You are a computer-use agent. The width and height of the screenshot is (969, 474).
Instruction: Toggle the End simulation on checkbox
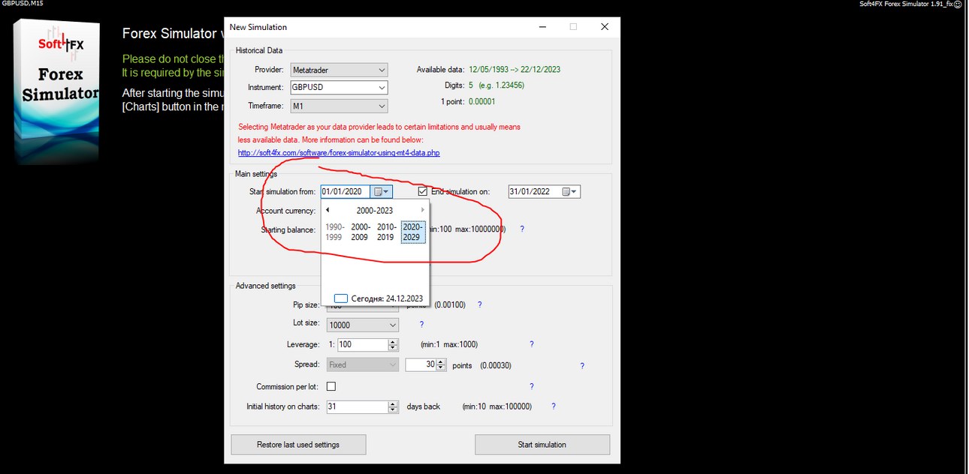tap(423, 192)
